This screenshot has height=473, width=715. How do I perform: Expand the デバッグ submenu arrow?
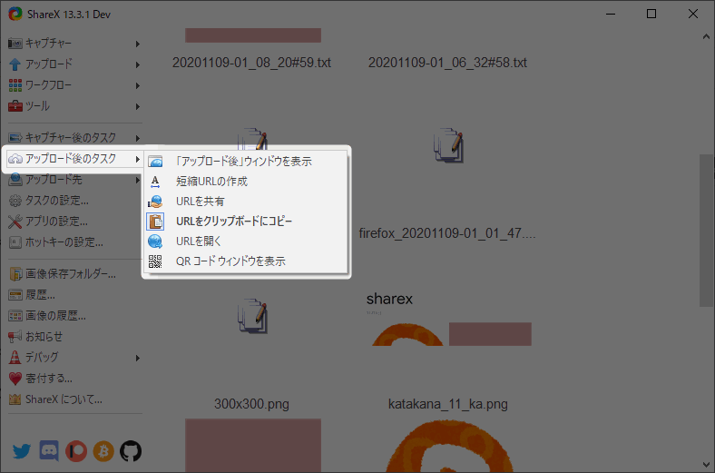tap(137, 358)
